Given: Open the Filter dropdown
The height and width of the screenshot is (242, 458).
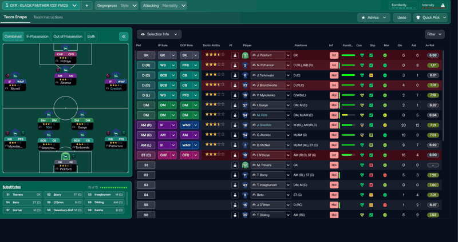Looking at the screenshot, I should (435, 34).
